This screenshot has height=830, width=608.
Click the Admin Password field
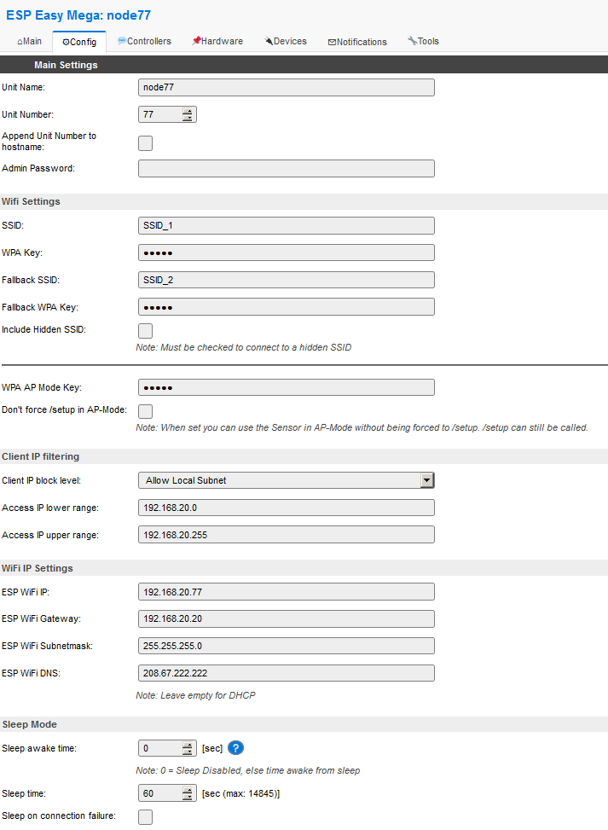(x=286, y=168)
